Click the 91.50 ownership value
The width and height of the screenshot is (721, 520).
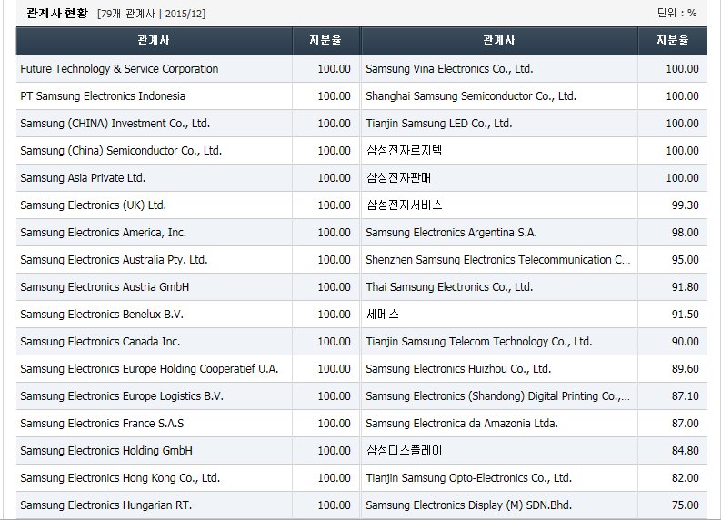(x=686, y=315)
